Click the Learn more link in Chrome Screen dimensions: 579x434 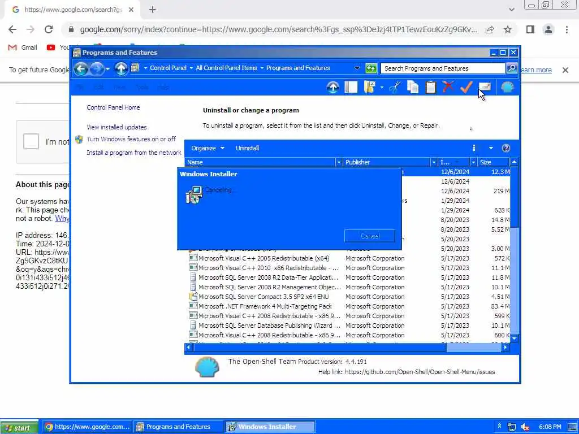[536, 70]
